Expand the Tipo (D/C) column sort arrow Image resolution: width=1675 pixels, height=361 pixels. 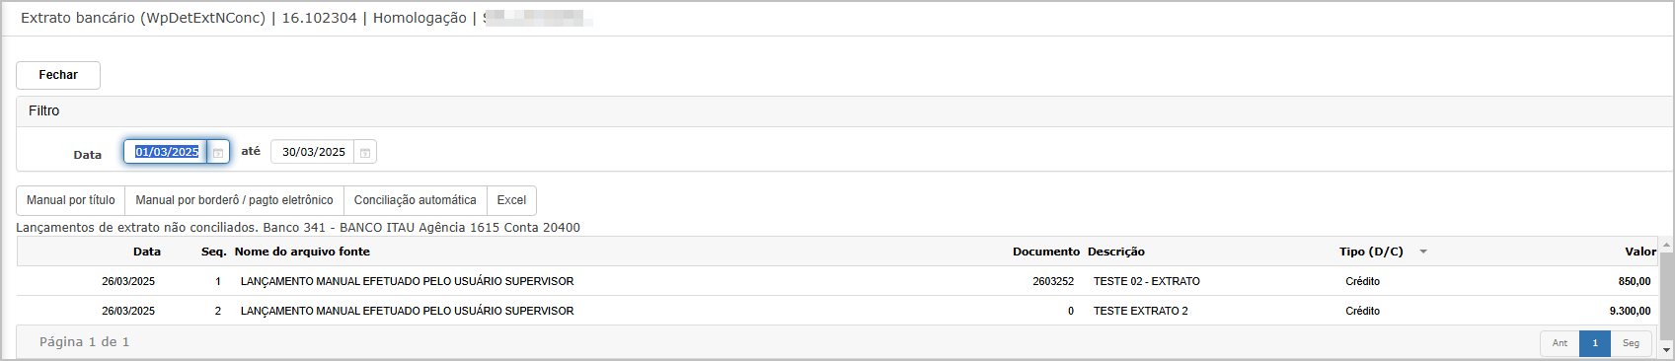pos(1423,252)
